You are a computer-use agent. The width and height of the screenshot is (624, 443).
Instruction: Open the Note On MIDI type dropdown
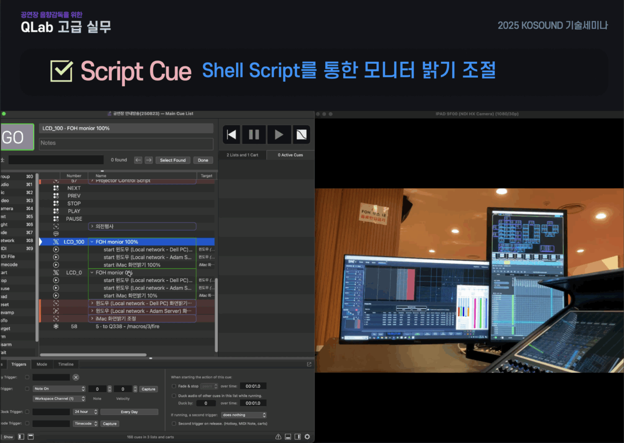tap(59, 389)
